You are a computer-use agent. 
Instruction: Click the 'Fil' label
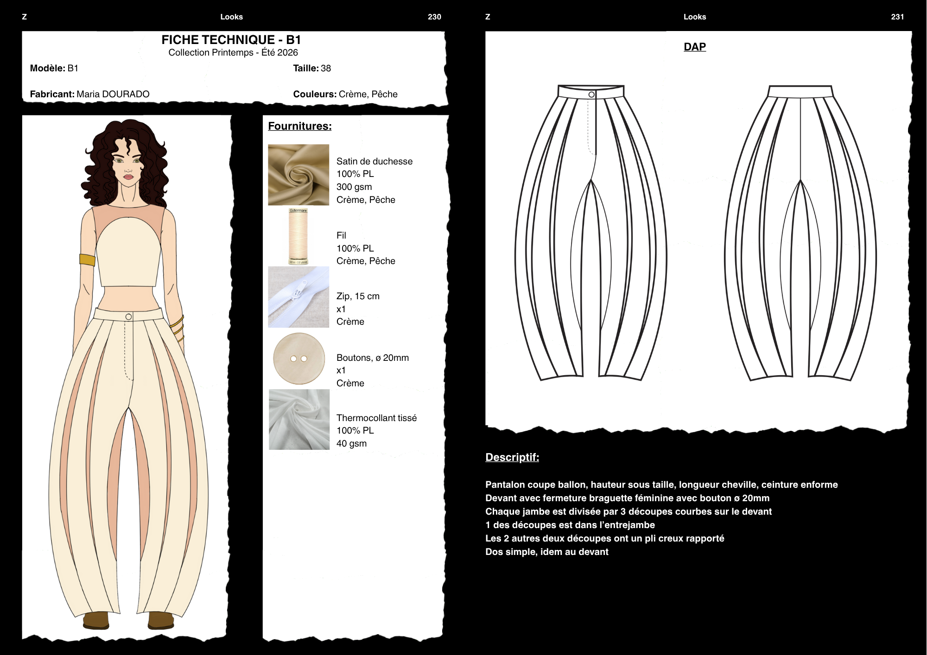(341, 235)
